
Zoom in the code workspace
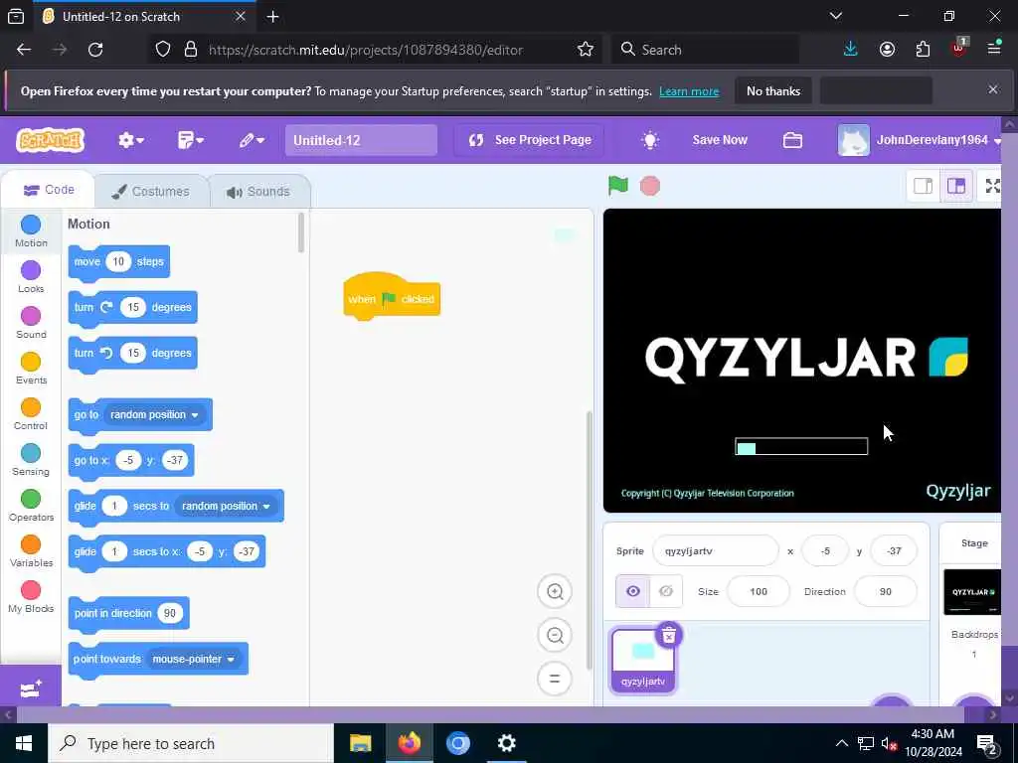click(555, 591)
